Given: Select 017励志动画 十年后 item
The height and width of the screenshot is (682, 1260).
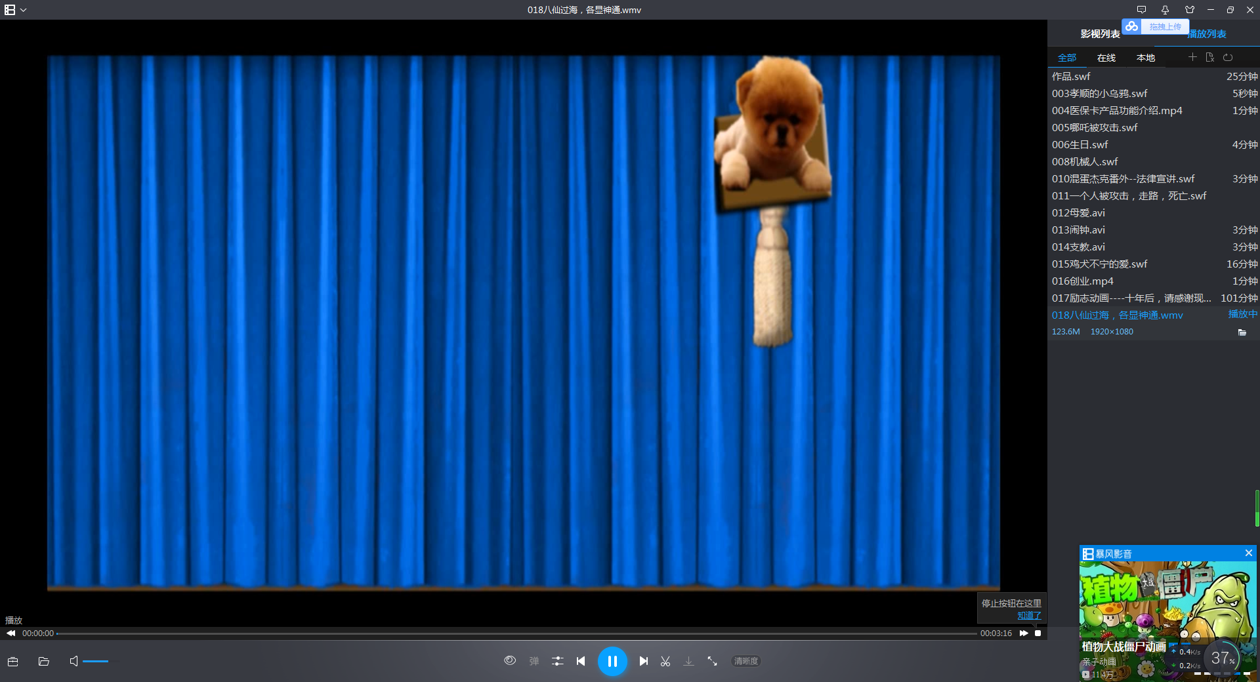Looking at the screenshot, I should (x=1154, y=298).
